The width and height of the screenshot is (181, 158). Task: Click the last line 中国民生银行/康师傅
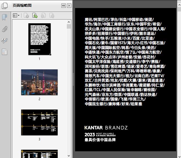click(x=113, y=104)
